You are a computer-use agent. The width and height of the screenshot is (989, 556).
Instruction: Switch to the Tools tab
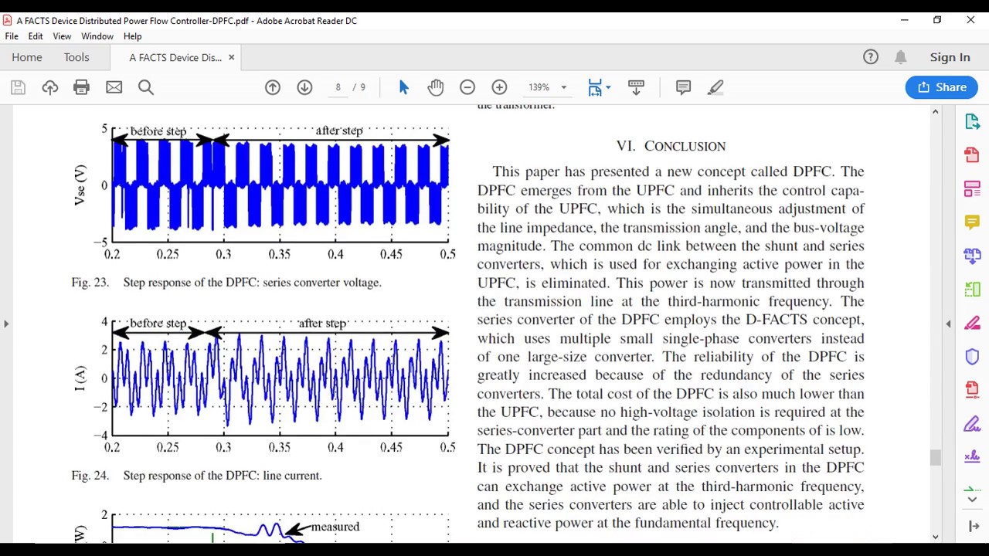[76, 57]
